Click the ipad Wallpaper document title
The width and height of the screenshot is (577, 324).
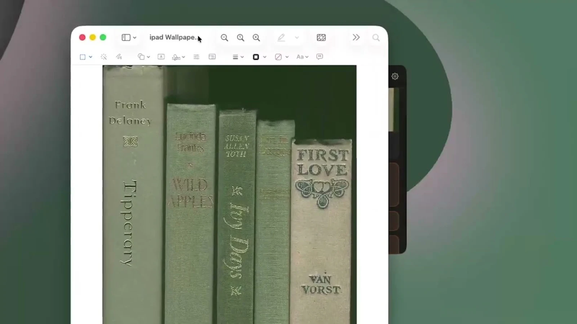[173, 37]
